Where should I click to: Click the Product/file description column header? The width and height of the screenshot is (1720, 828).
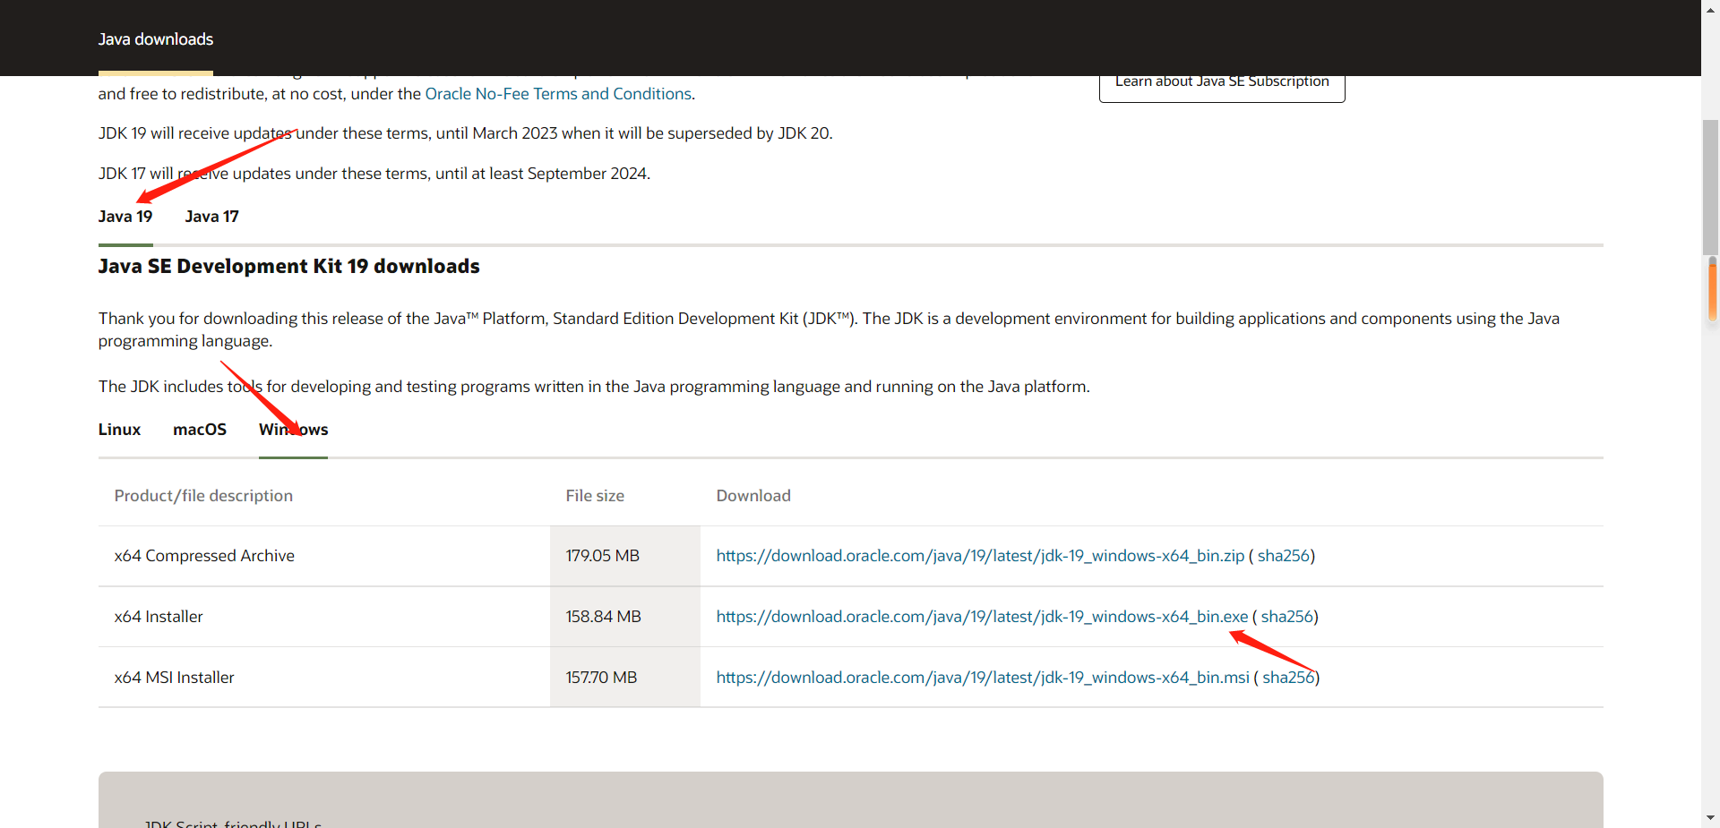[x=203, y=496]
